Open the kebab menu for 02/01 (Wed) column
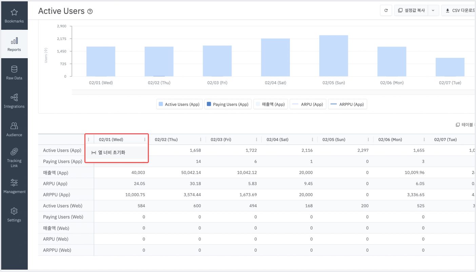476x272 pixels. tap(145, 139)
